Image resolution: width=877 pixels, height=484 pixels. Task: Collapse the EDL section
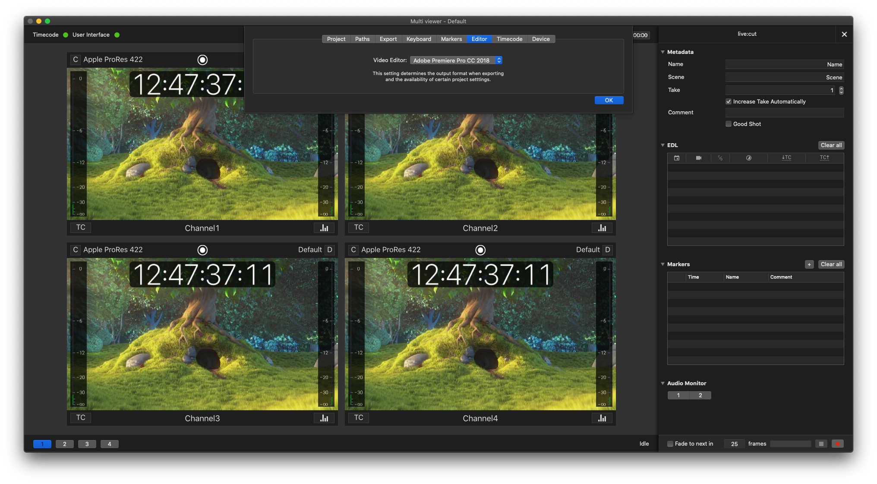(663, 145)
